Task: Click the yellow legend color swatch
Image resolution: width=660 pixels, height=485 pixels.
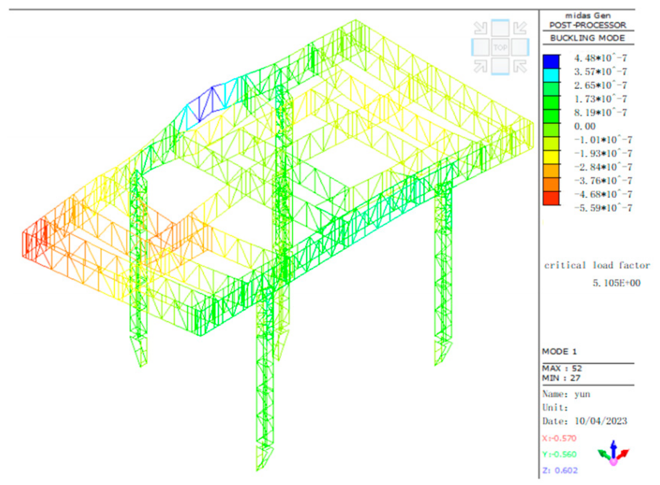Action: 551,157
